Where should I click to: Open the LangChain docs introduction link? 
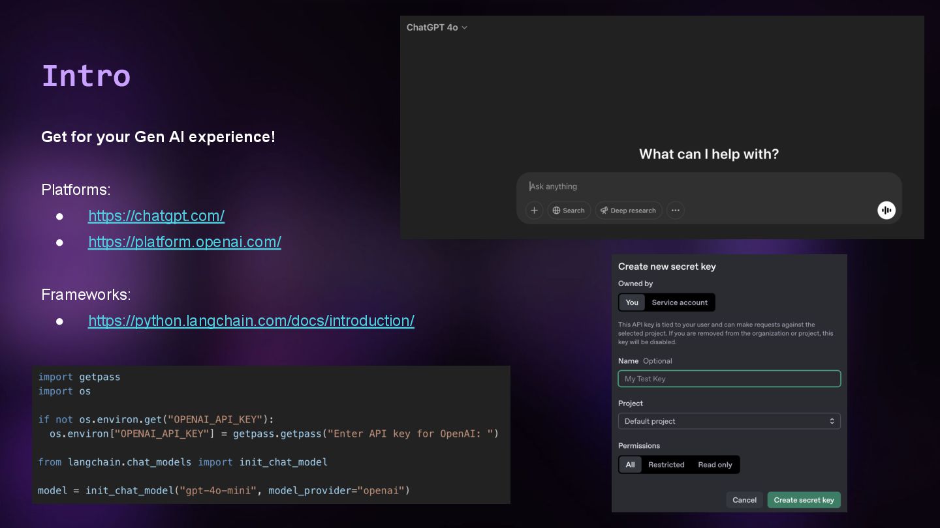point(251,321)
